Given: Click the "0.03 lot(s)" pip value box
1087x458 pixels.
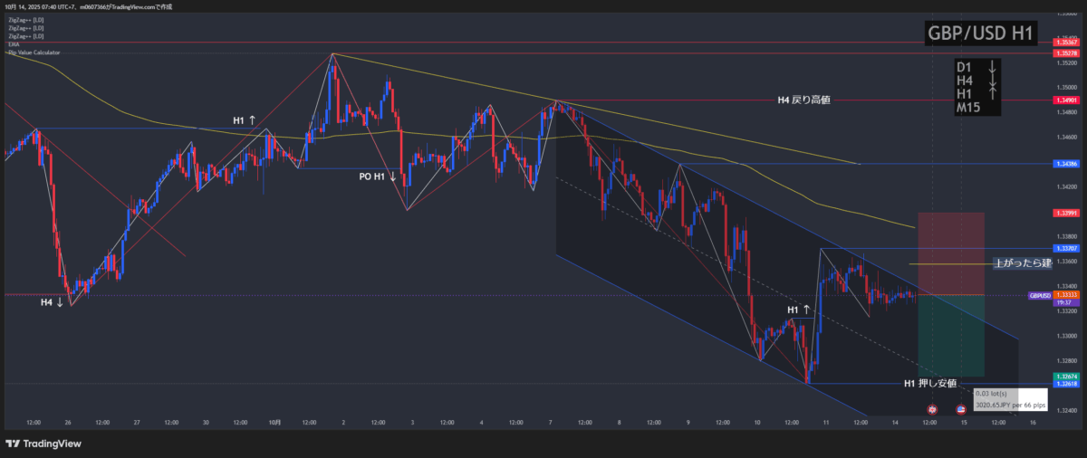Looking at the screenshot, I should pos(1010,399).
